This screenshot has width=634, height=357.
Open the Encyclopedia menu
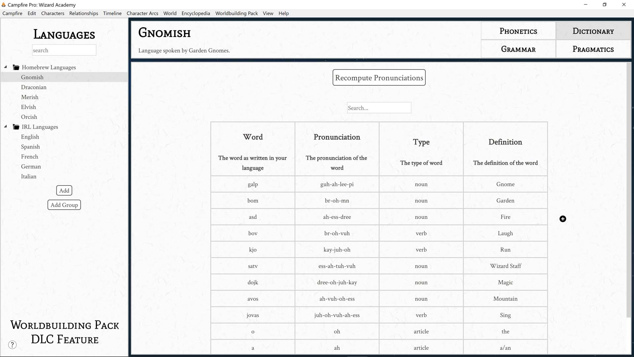pyautogui.click(x=195, y=13)
